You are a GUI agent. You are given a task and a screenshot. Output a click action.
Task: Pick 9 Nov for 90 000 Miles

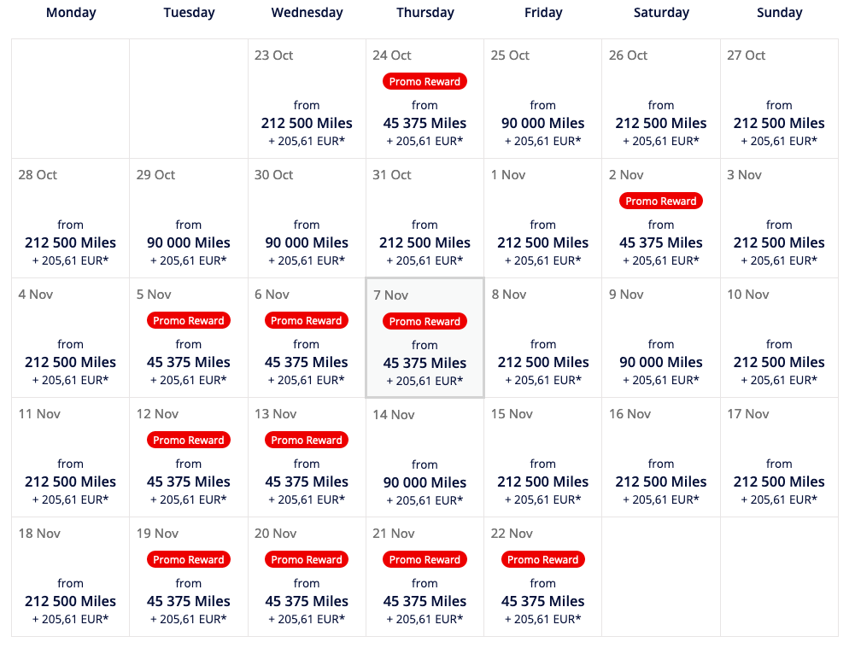[x=661, y=338]
